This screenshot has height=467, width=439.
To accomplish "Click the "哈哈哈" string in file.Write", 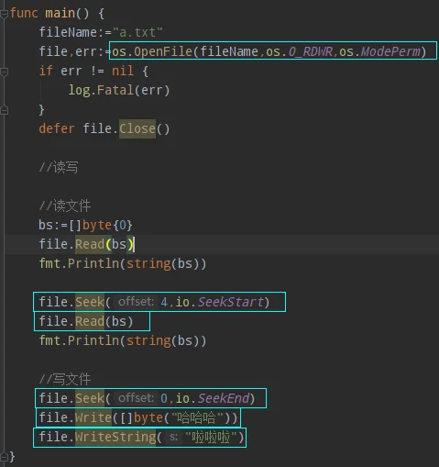I will (x=197, y=417).
